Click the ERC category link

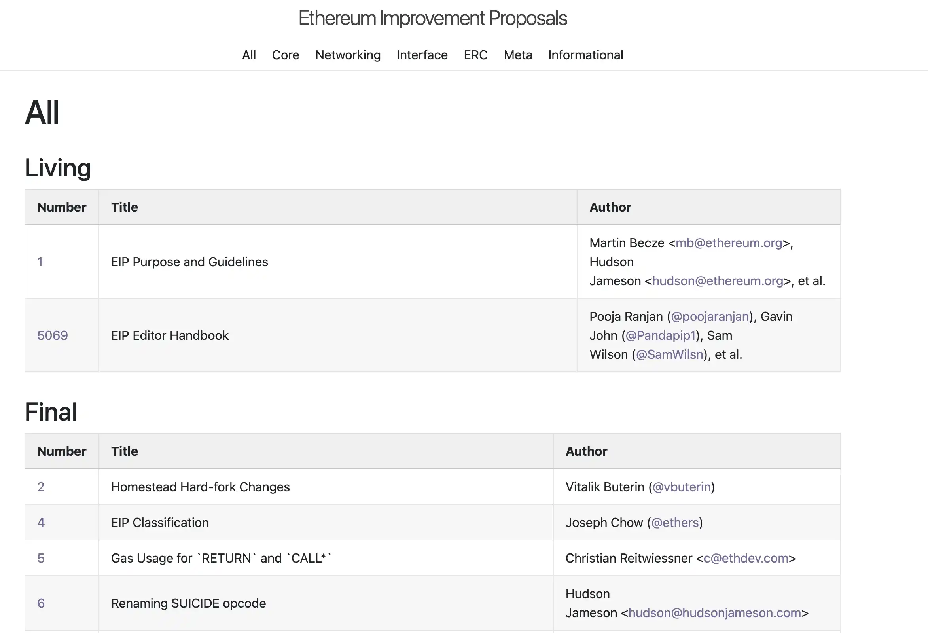click(477, 54)
